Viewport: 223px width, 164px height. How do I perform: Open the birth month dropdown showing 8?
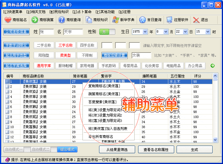166,31
